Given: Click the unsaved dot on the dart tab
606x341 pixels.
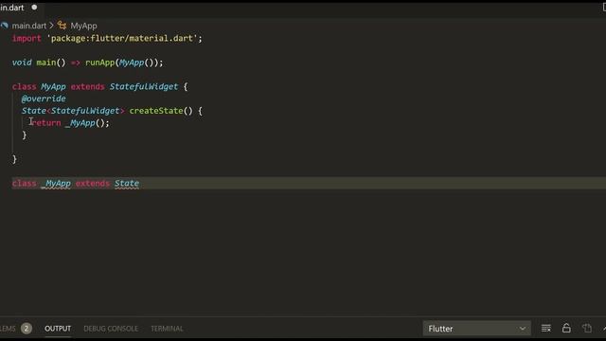Looking at the screenshot, I should tap(34, 8).
